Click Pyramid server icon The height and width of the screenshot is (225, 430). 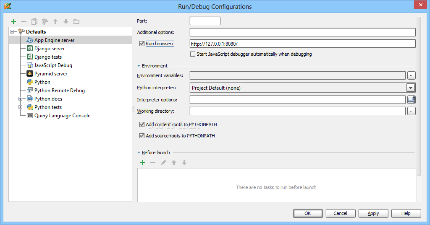(30, 74)
